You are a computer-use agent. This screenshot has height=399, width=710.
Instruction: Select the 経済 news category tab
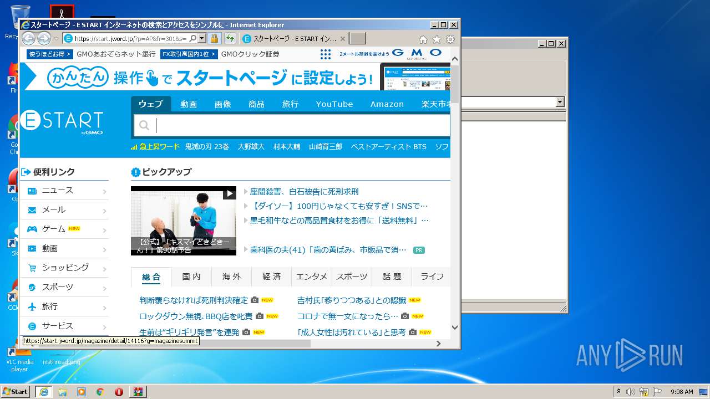pos(272,277)
